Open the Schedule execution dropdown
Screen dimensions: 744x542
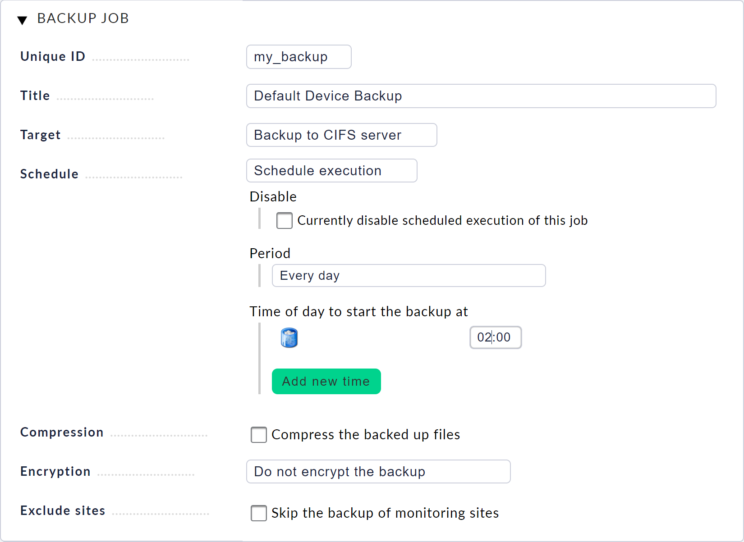[331, 170]
